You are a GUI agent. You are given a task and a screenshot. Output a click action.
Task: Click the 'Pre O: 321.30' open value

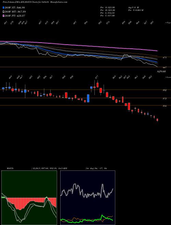pyautogui.click(x=107, y=7)
